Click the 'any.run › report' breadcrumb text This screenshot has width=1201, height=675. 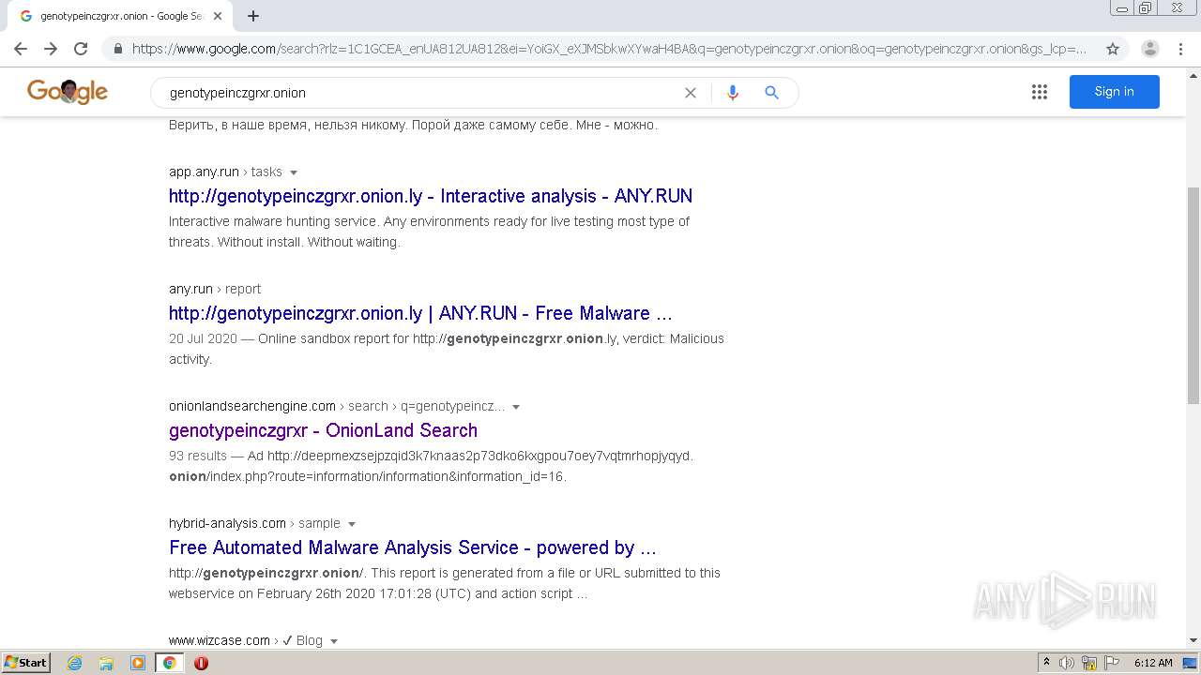click(x=215, y=289)
